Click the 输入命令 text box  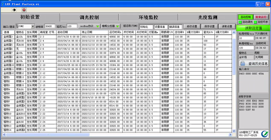pyautogui.click(x=253, y=82)
